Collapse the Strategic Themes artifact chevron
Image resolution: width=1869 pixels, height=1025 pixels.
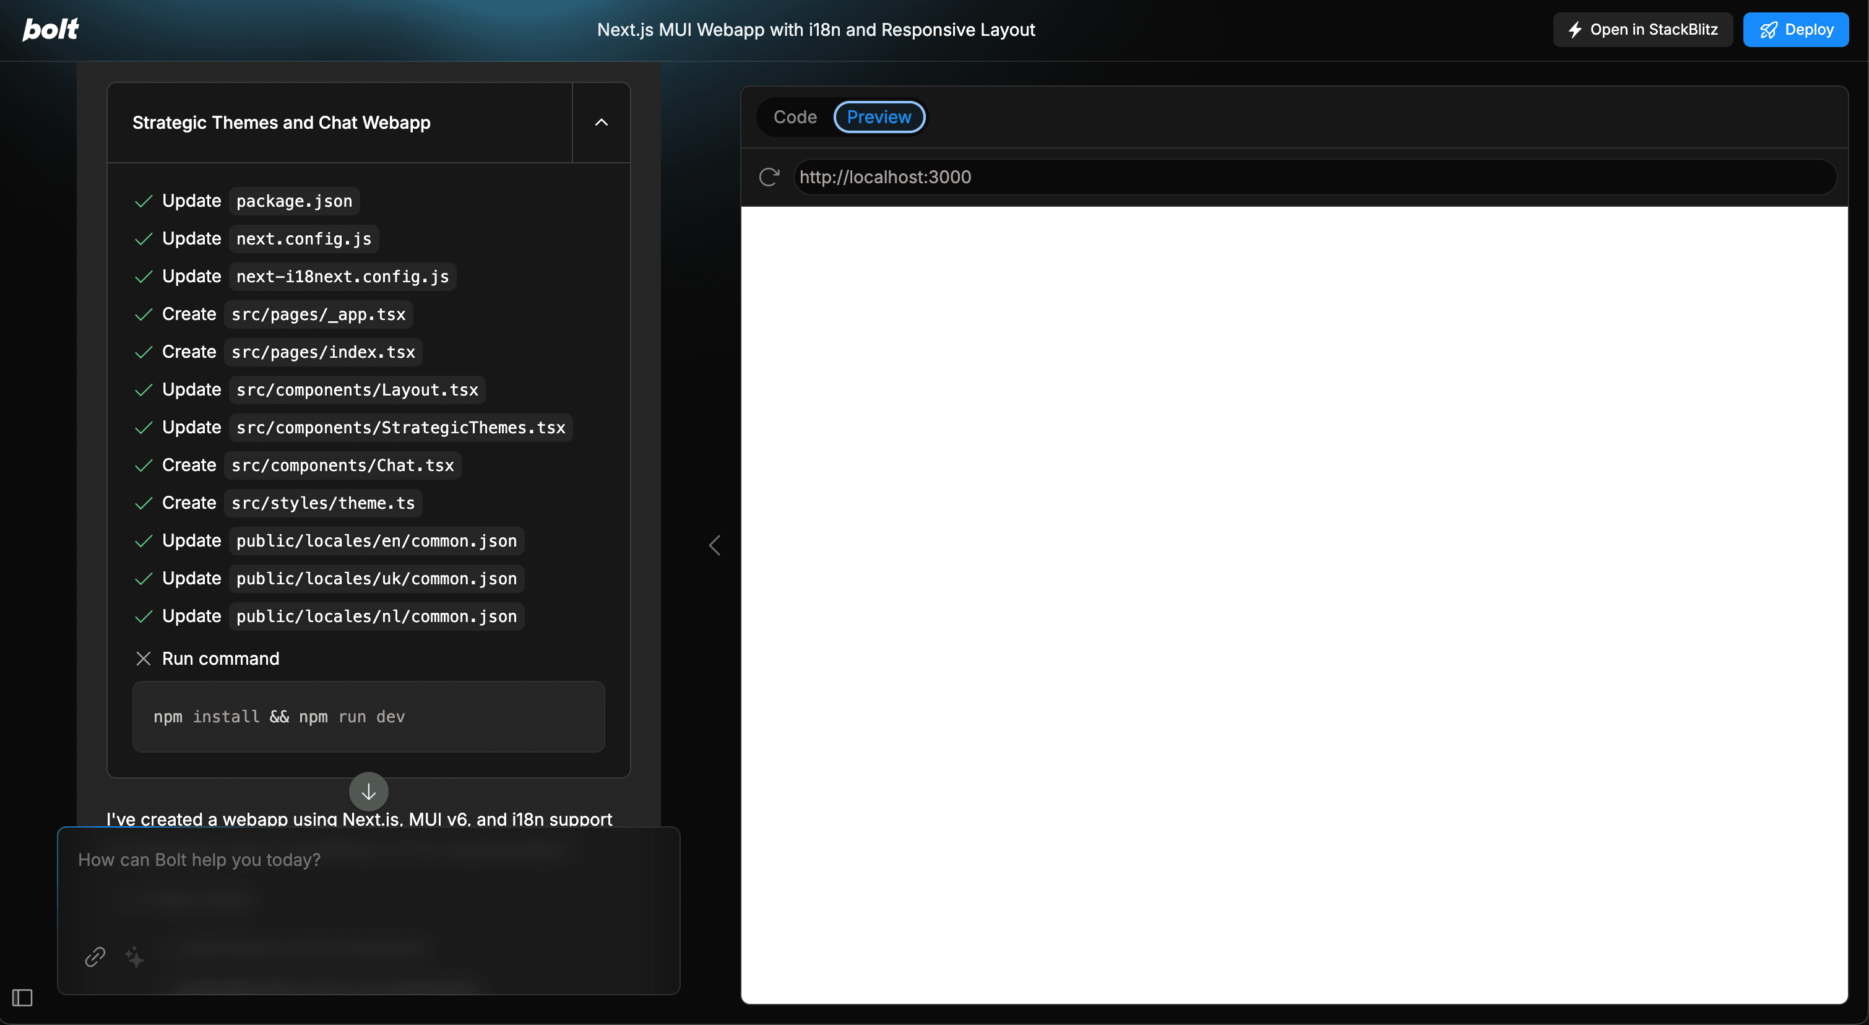coord(601,123)
